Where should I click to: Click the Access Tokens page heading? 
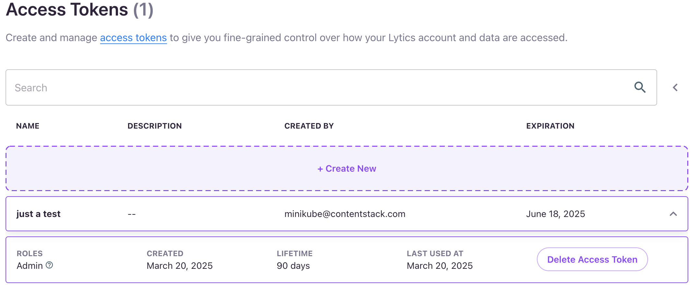pos(80,10)
